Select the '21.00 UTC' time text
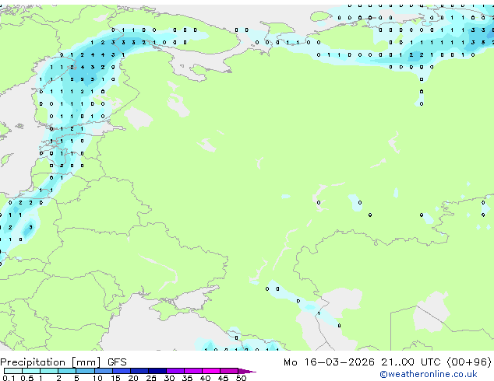This screenshot has width=494, height=381. 411,362
